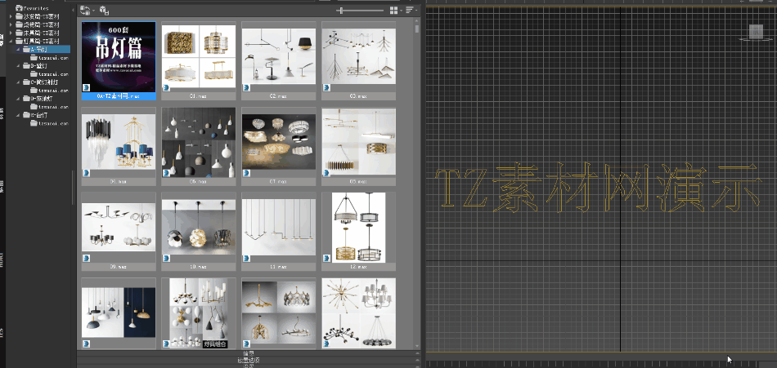The height and width of the screenshot is (368, 777).
Task: Open the 床具篇-tz素材 folder
Action: tap(40, 32)
